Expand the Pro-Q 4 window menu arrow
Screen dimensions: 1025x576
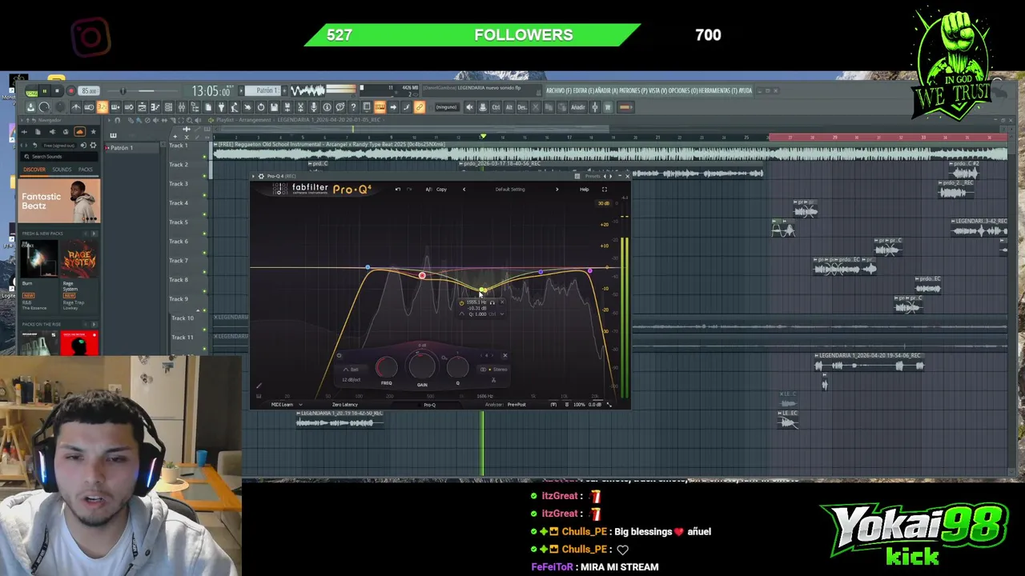[x=252, y=176]
